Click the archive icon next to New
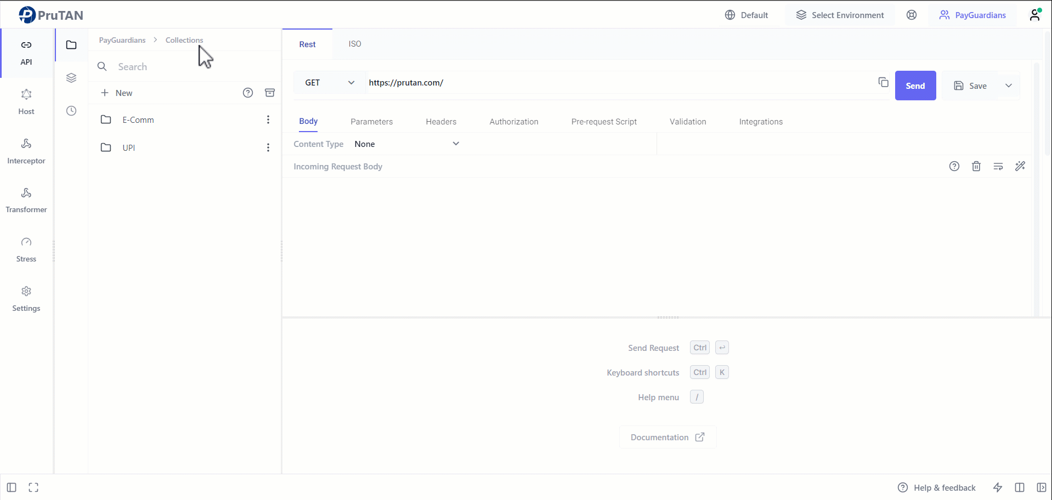 [270, 93]
